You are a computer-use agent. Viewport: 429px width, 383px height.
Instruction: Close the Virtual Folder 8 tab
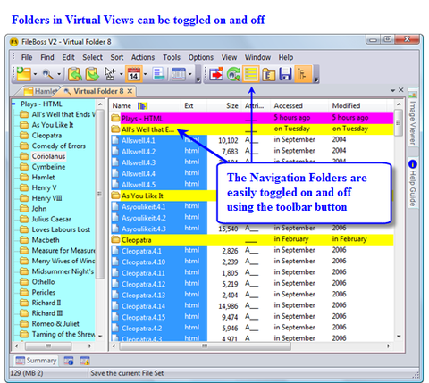pyautogui.click(x=130, y=91)
